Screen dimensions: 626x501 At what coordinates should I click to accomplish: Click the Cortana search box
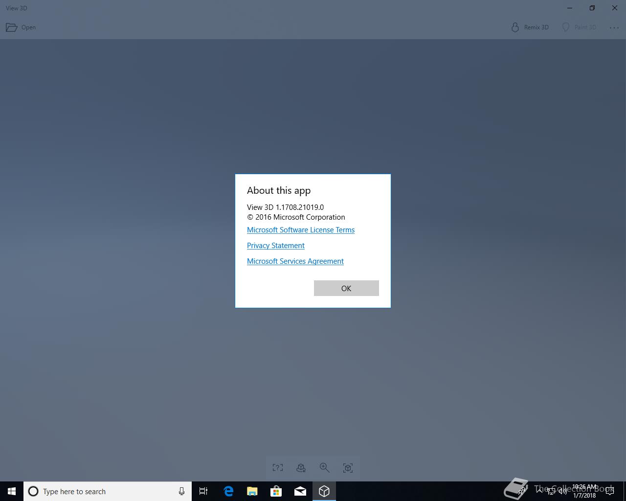tap(108, 491)
